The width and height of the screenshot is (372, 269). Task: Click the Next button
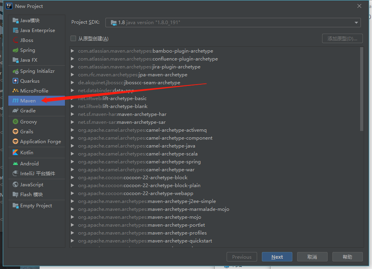(x=277, y=257)
